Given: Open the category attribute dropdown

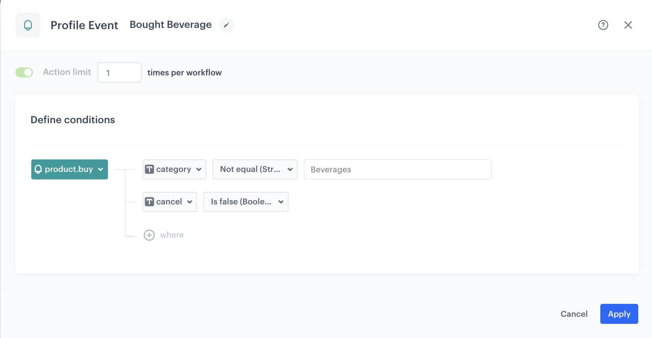Looking at the screenshot, I should coord(199,169).
